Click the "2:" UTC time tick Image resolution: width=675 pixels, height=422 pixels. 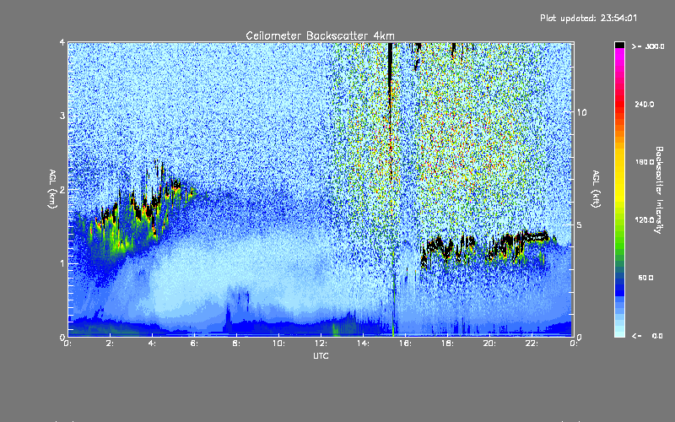coord(110,344)
